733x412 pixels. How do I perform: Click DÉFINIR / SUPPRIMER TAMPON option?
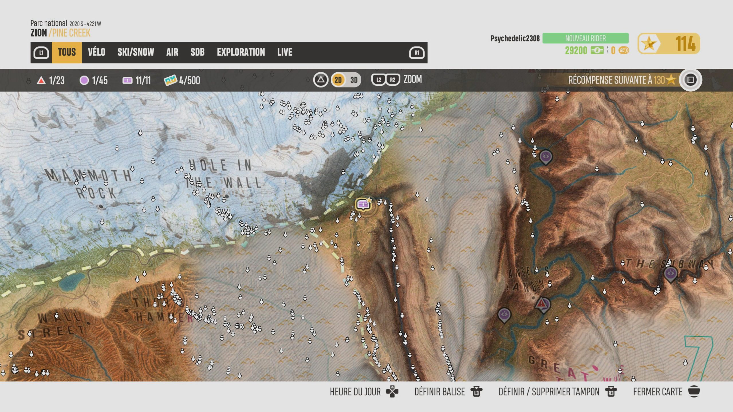[x=549, y=392]
